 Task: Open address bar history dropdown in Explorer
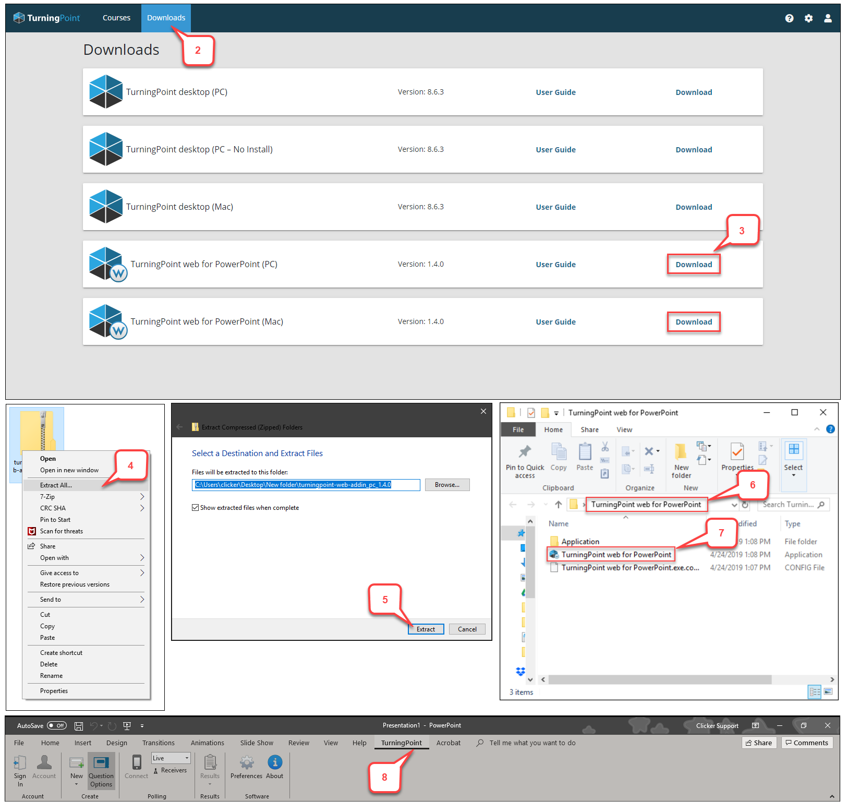734,505
